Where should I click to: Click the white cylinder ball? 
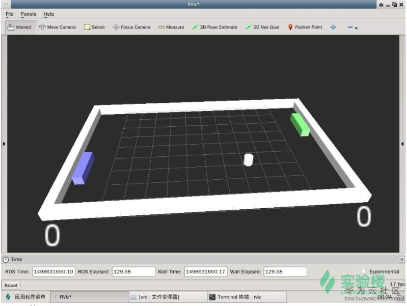[249, 159]
